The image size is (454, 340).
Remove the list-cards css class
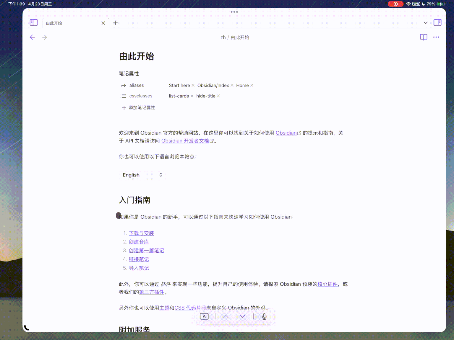click(x=192, y=96)
